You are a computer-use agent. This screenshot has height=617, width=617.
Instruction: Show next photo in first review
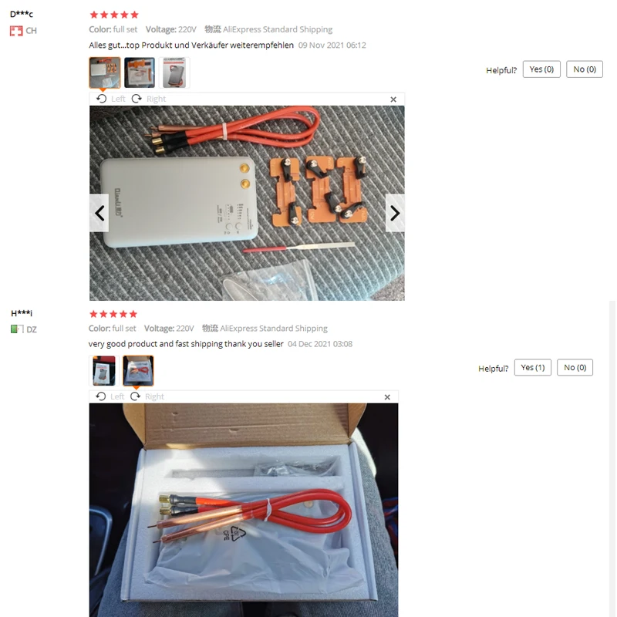(x=395, y=213)
